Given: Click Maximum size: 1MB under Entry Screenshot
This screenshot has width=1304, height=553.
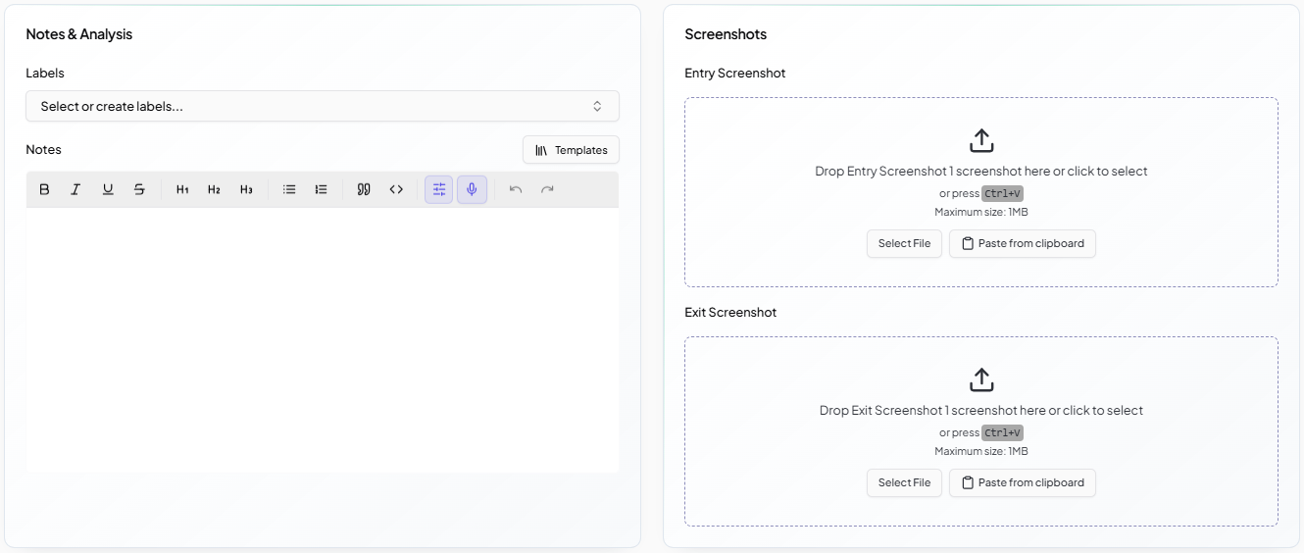Looking at the screenshot, I should coord(981,212).
